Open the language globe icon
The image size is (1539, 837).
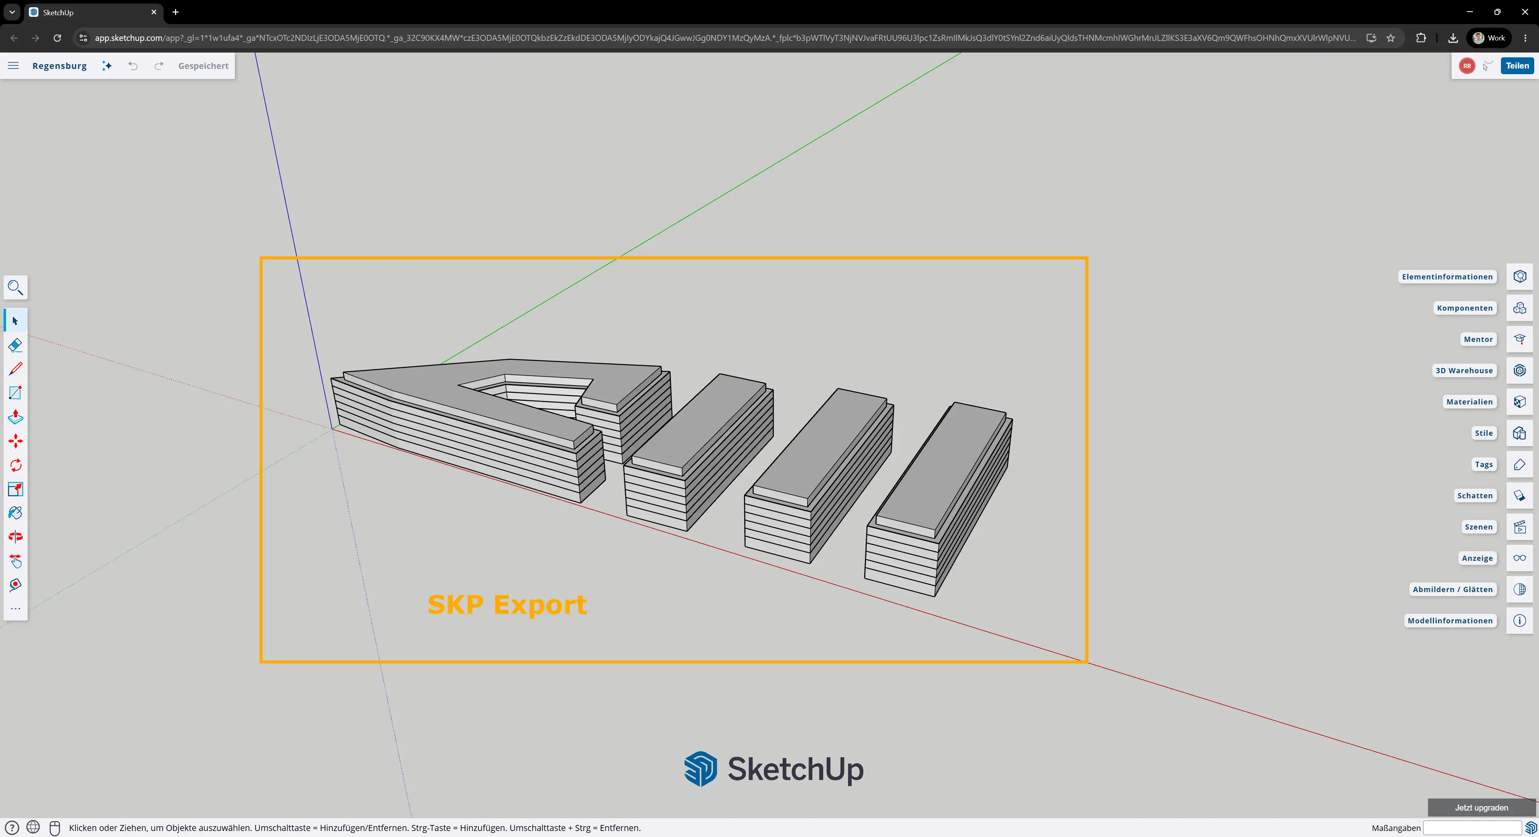(33, 827)
